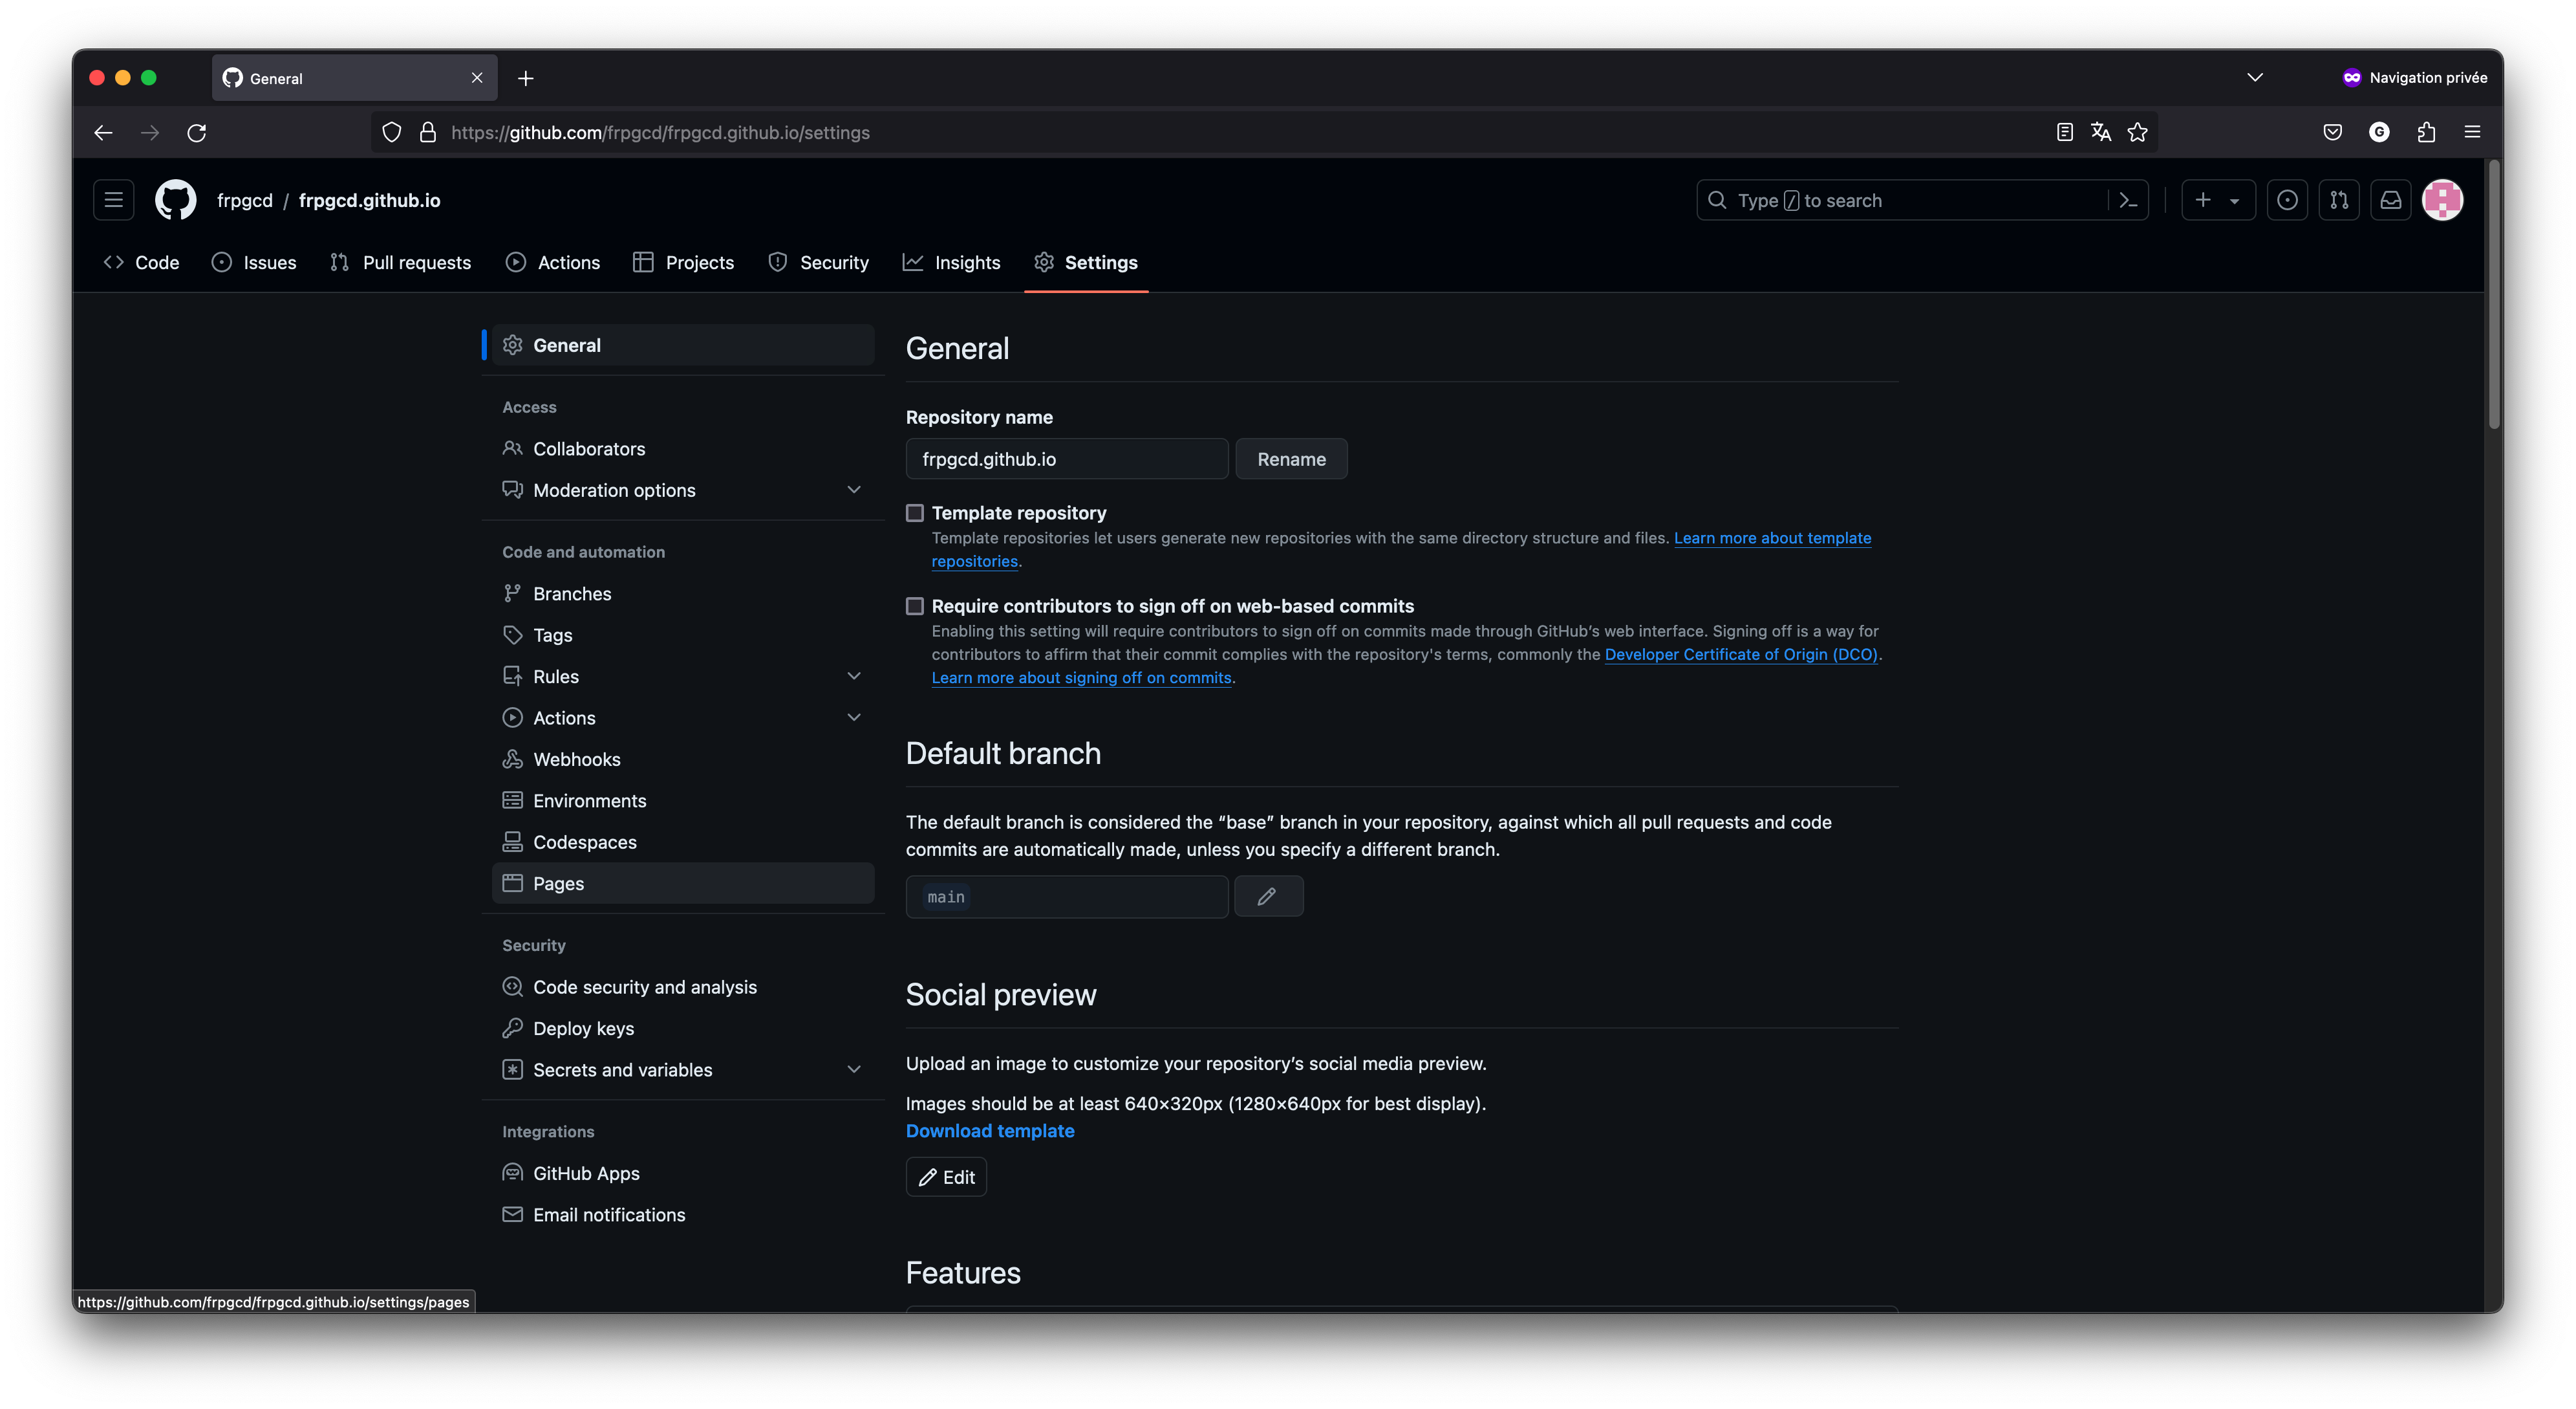Open the Download template link
Screen dimensions: 2576x1409
click(x=990, y=1131)
